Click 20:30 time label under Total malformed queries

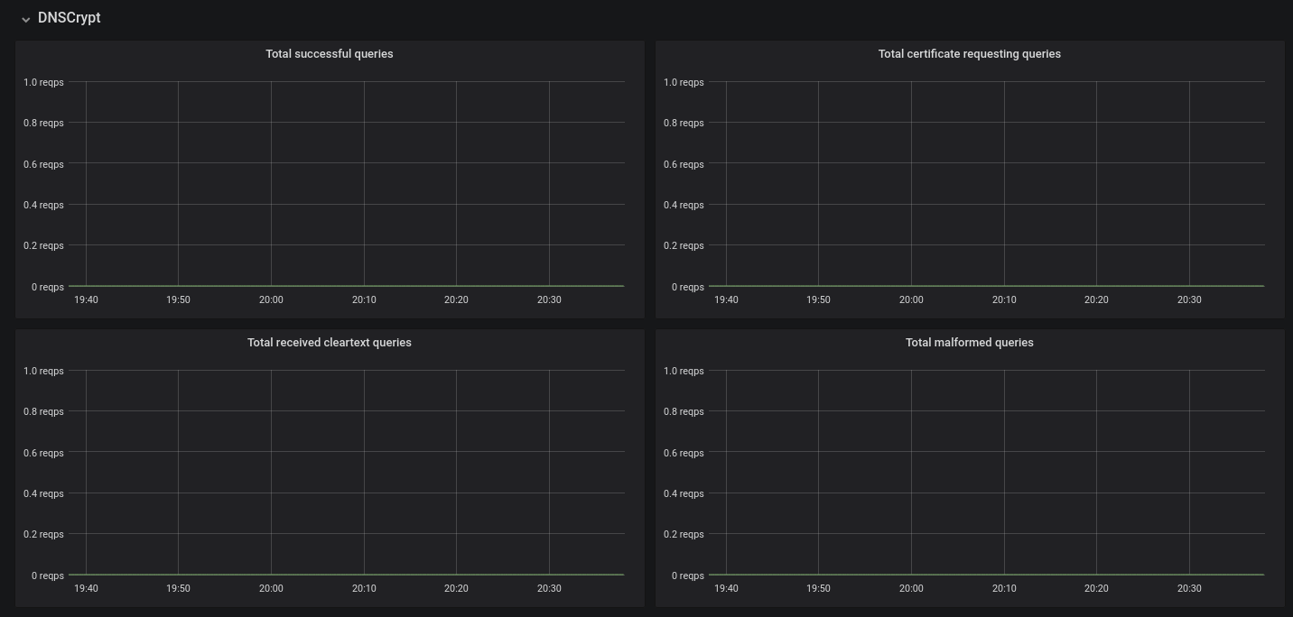[x=1189, y=589]
